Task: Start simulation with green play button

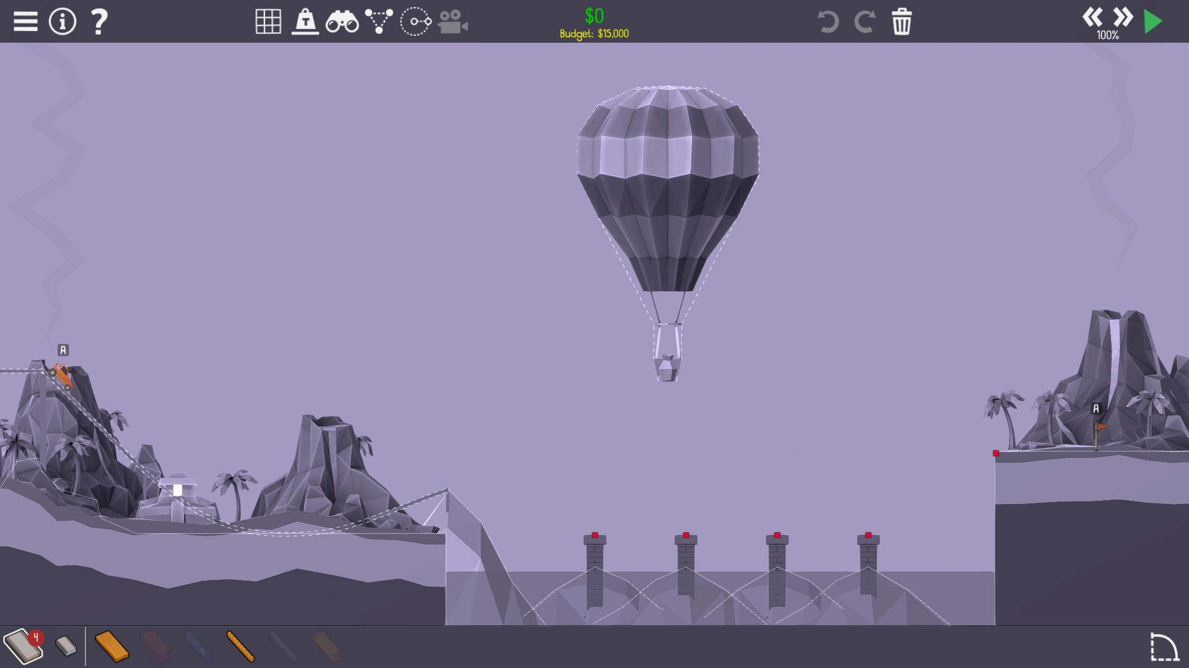Action: tap(1153, 22)
